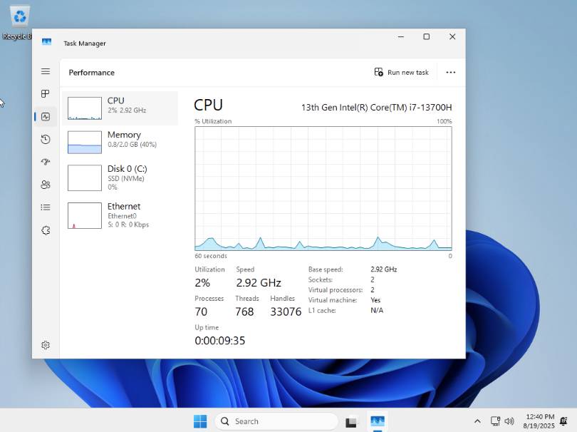This screenshot has width=577, height=432.
Task: Open Task Manager settings gear
Action: tap(46, 345)
